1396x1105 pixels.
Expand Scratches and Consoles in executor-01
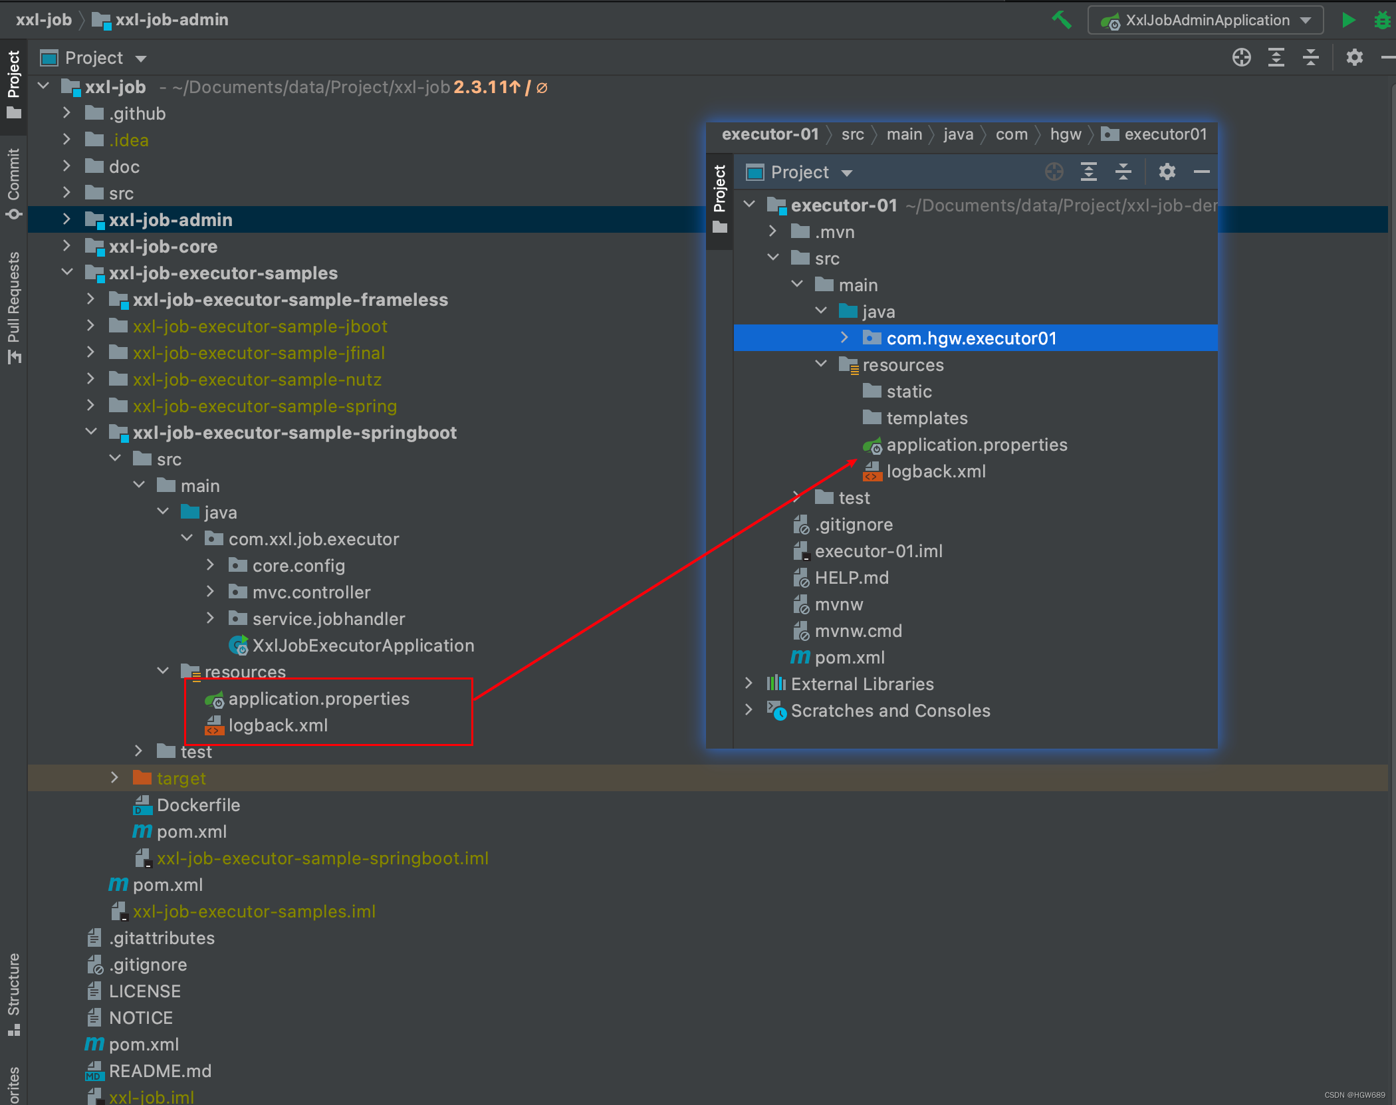(749, 710)
